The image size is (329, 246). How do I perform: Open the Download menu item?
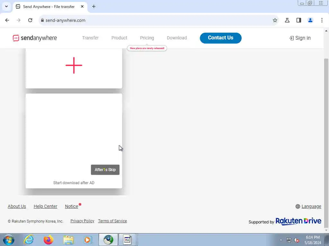[177, 38]
